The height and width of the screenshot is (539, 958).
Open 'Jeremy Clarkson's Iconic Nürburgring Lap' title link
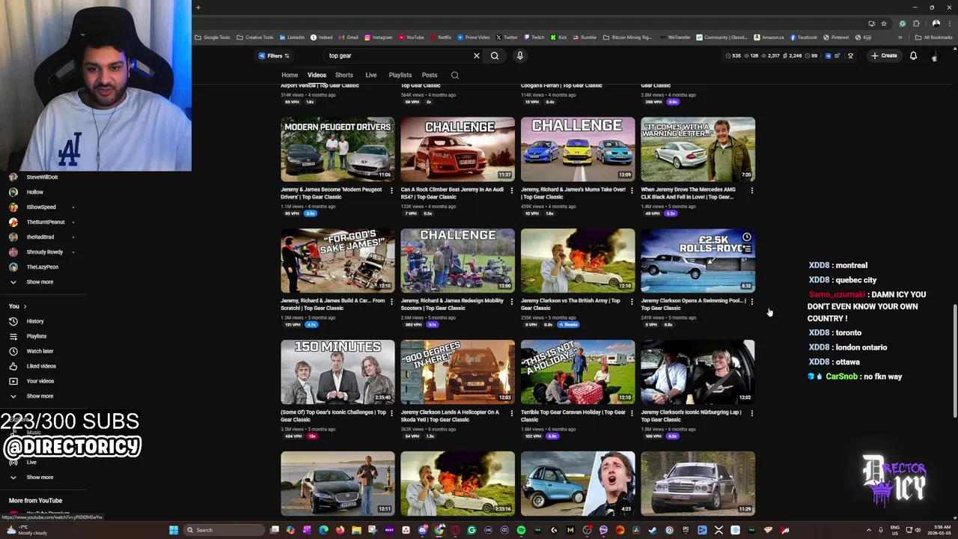click(x=691, y=415)
